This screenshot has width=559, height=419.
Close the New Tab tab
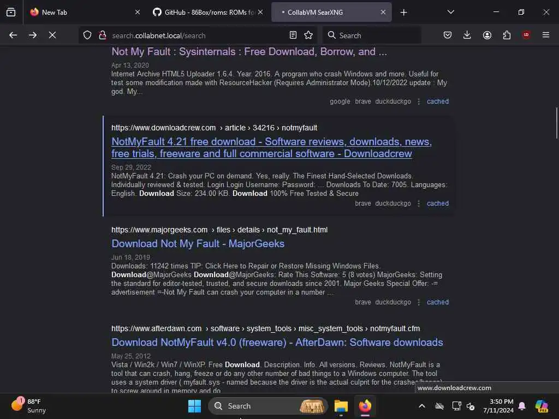(x=138, y=13)
